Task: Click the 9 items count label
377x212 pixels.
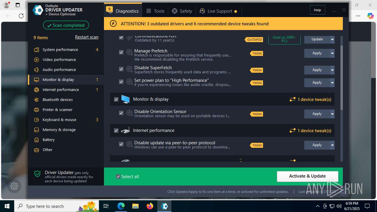Action: [41, 38]
